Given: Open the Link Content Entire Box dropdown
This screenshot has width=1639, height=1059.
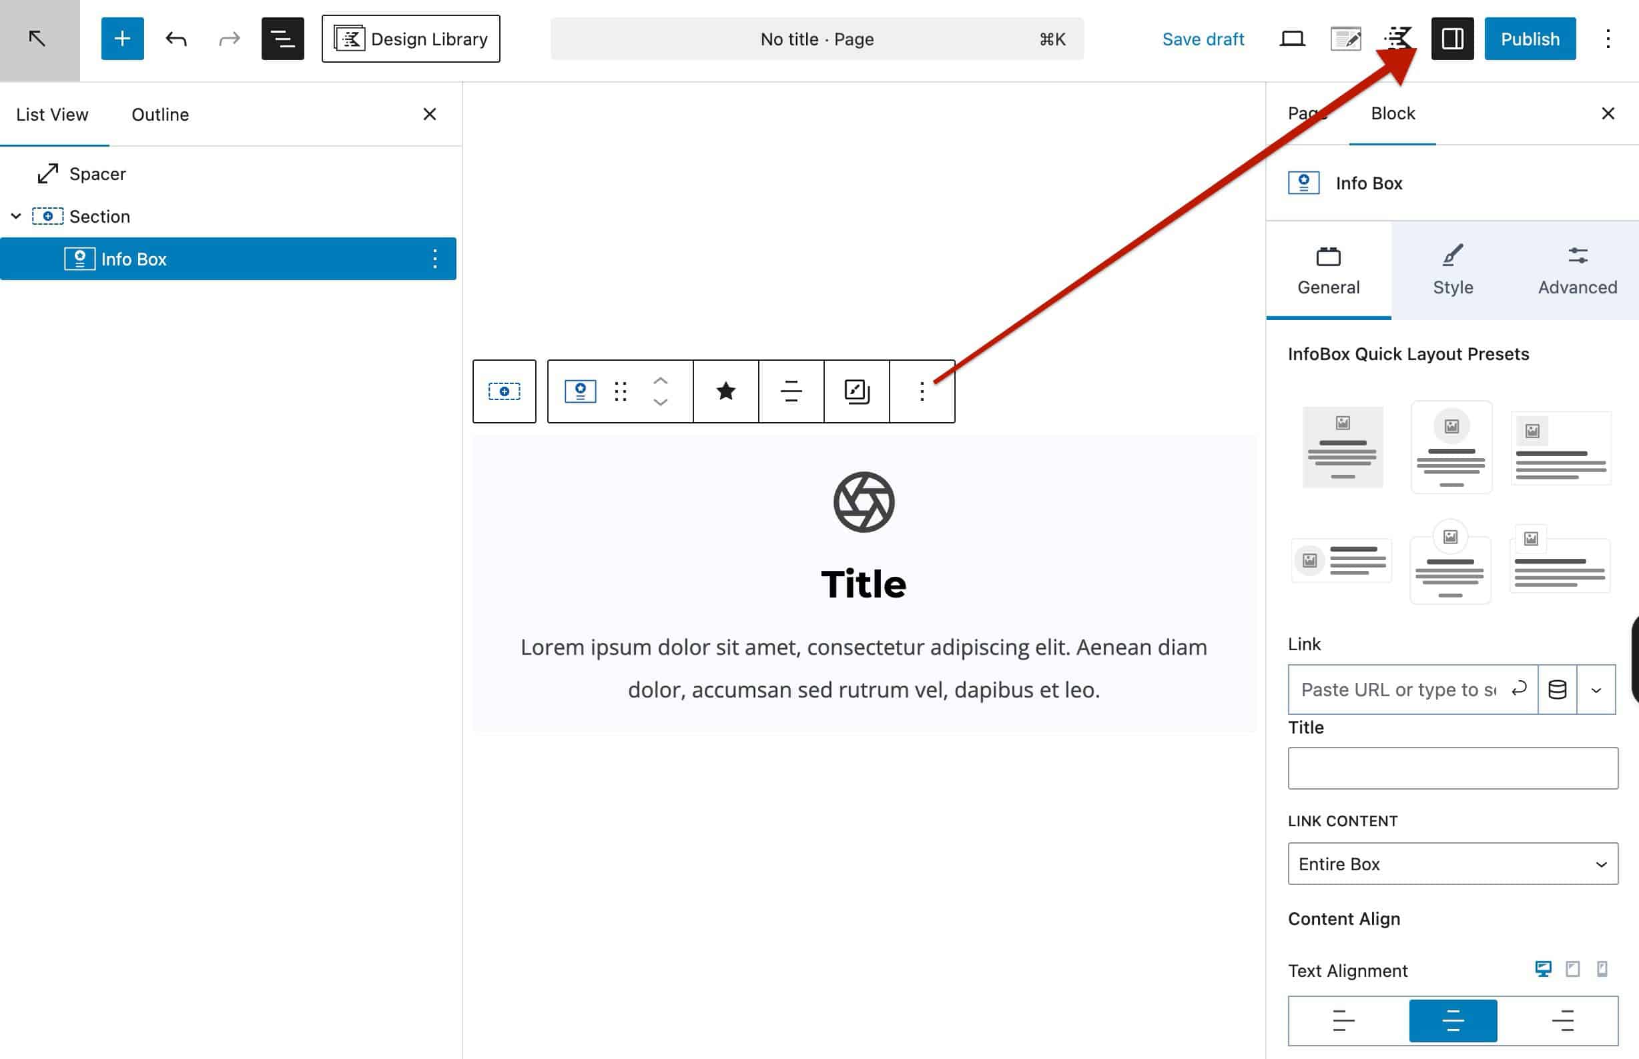Looking at the screenshot, I should 1453,864.
